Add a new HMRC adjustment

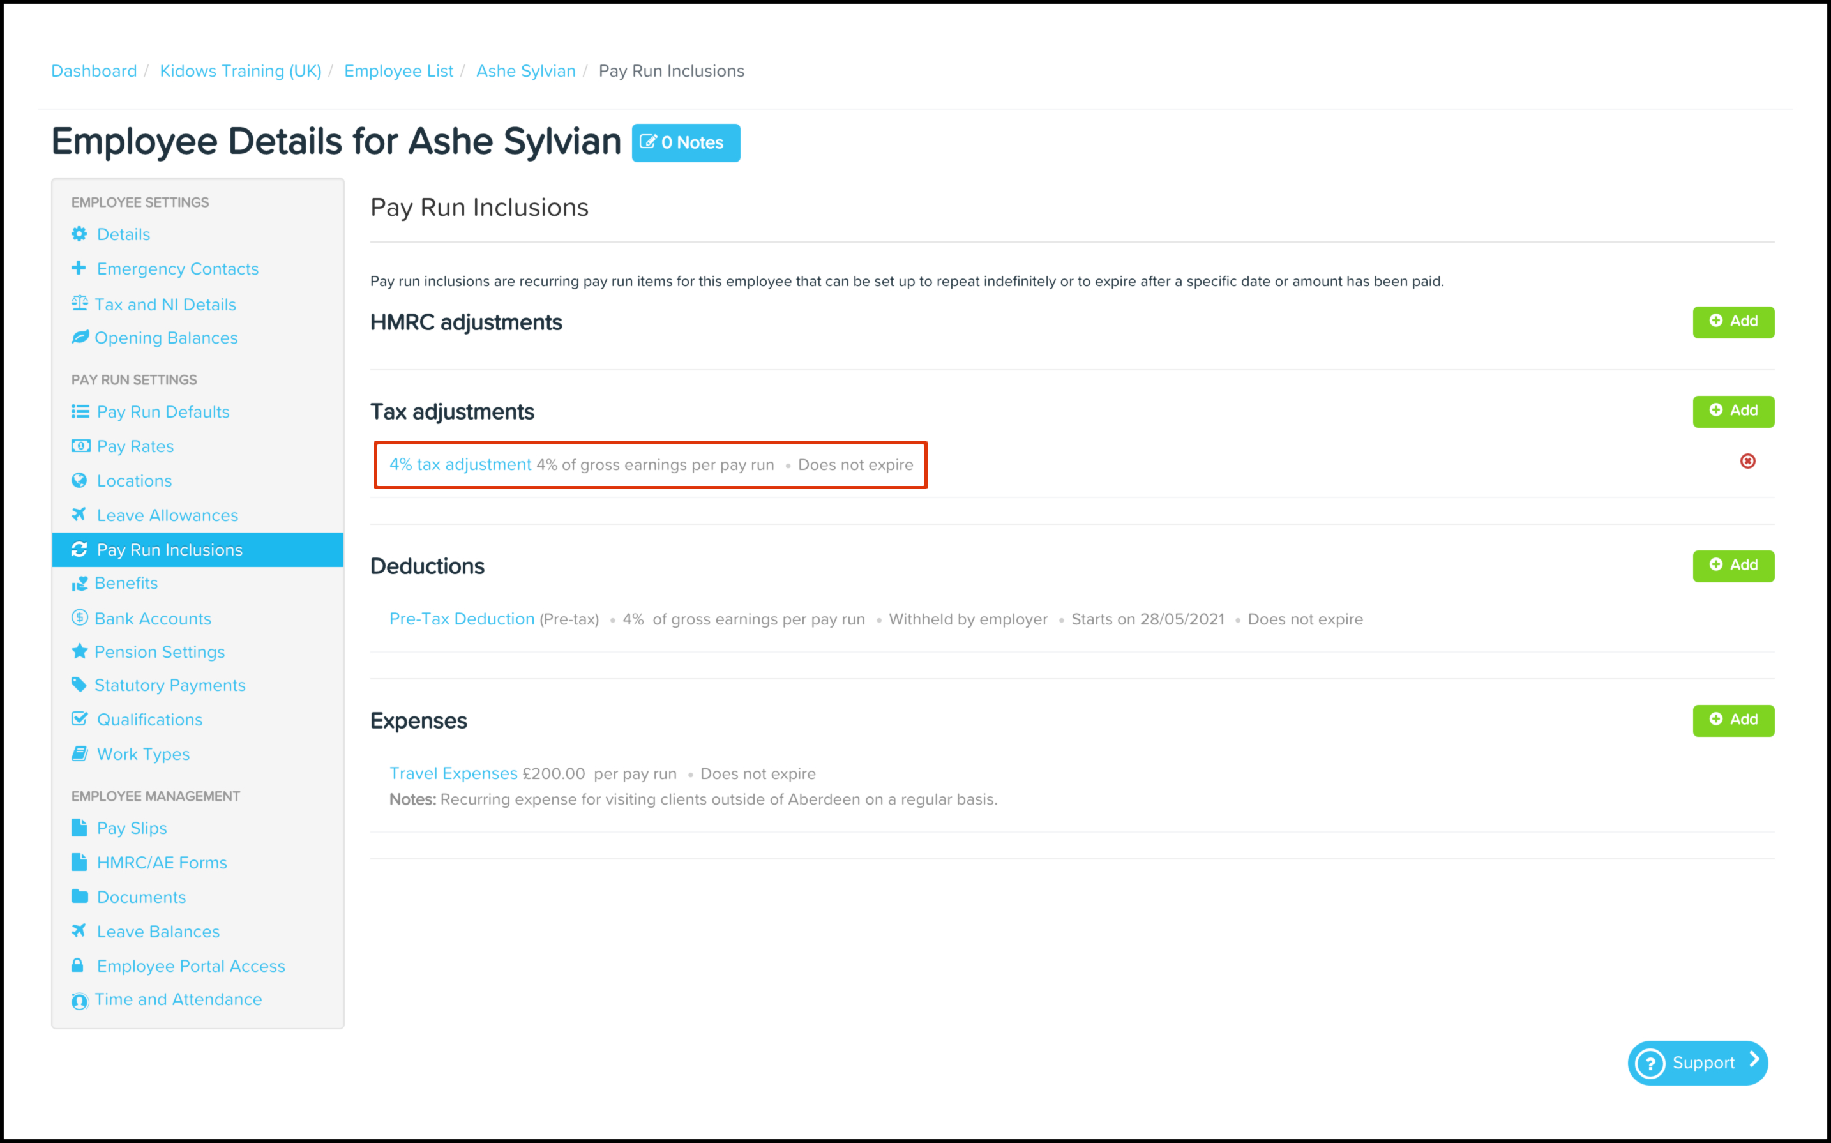coord(1733,322)
